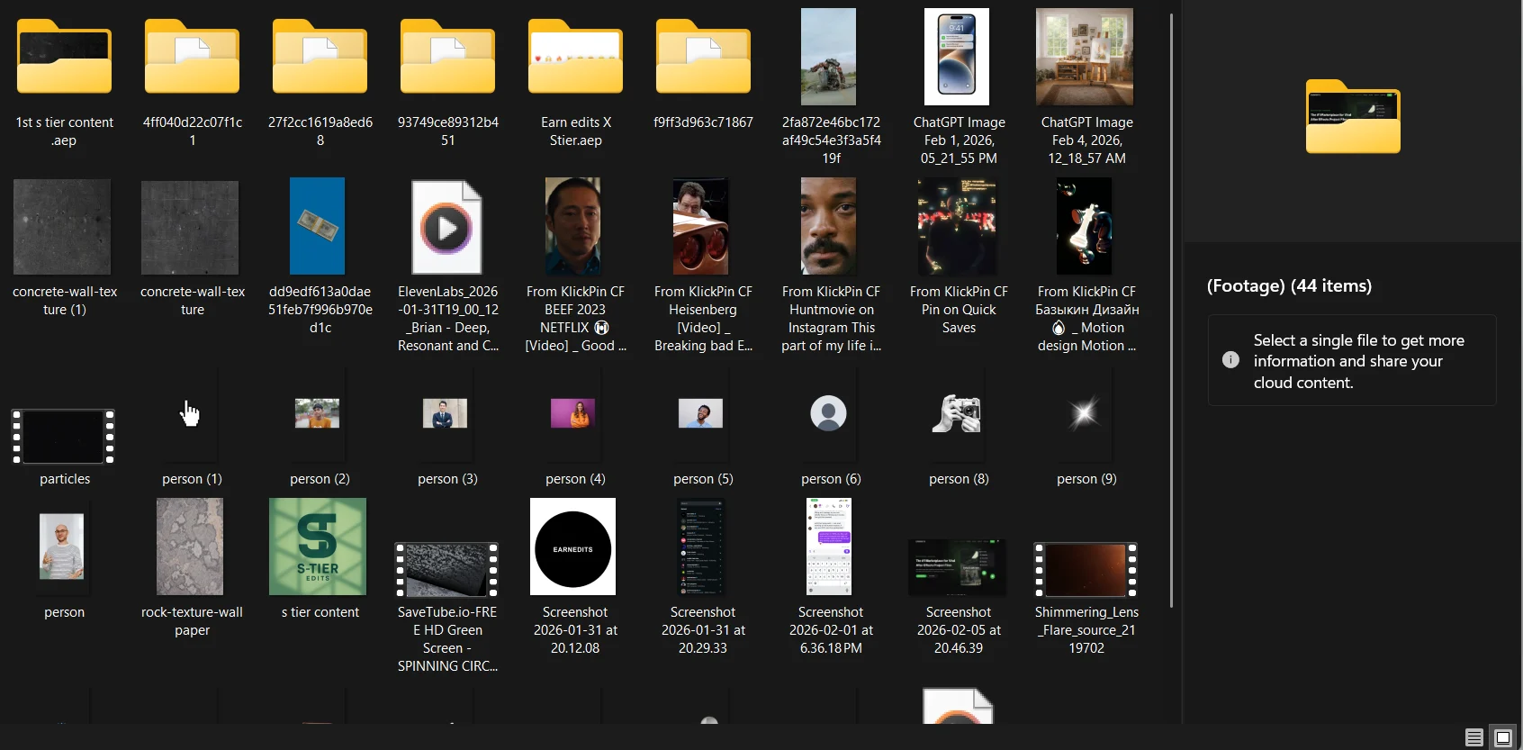Screen dimensions: 1523x750
Task: Switch to large thumbnails view
Action: [1502, 737]
